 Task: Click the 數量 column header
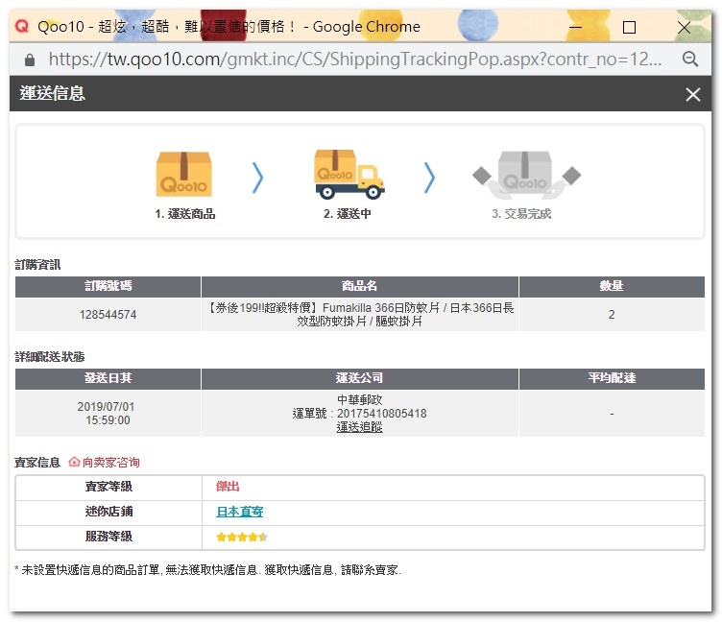(x=612, y=286)
